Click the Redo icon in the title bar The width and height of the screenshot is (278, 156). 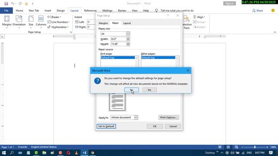(20, 3)
